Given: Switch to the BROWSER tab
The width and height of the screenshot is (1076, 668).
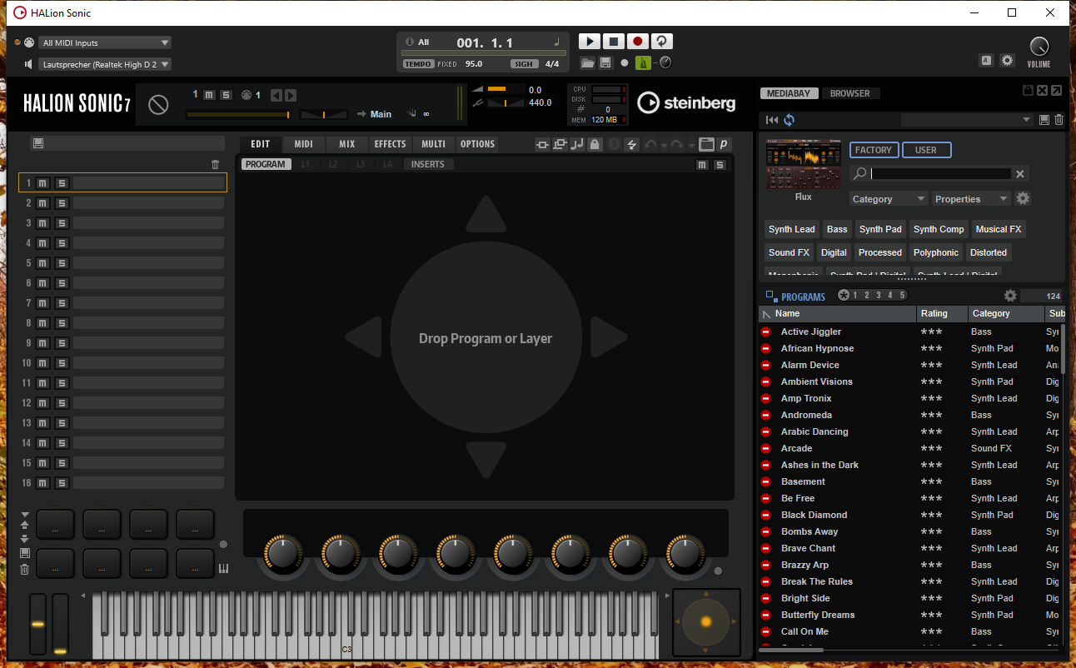Looking at the screenshot, I should point(850,93).
